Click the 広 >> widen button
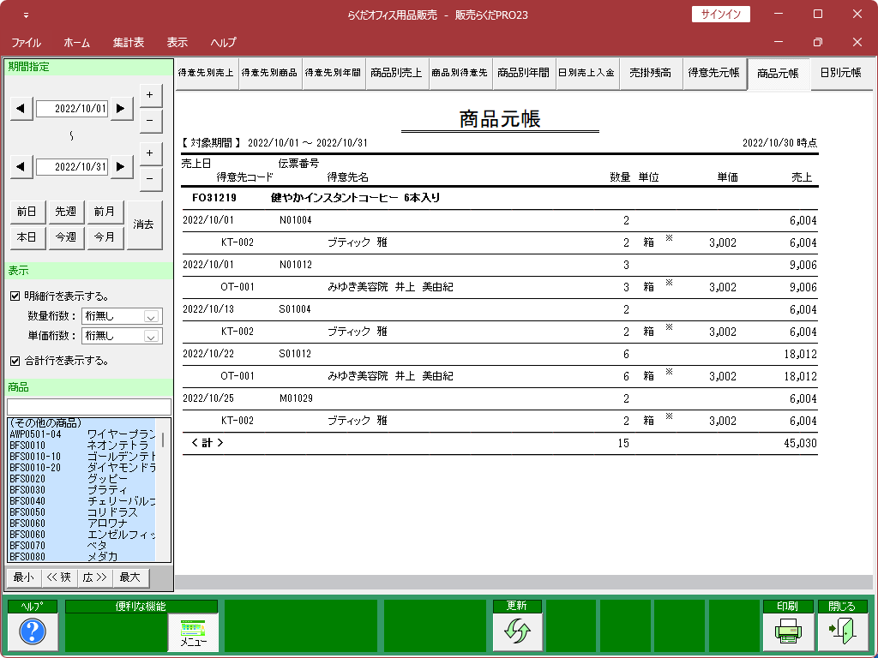The width and height of the screenshot is (878, 658). 94,577
